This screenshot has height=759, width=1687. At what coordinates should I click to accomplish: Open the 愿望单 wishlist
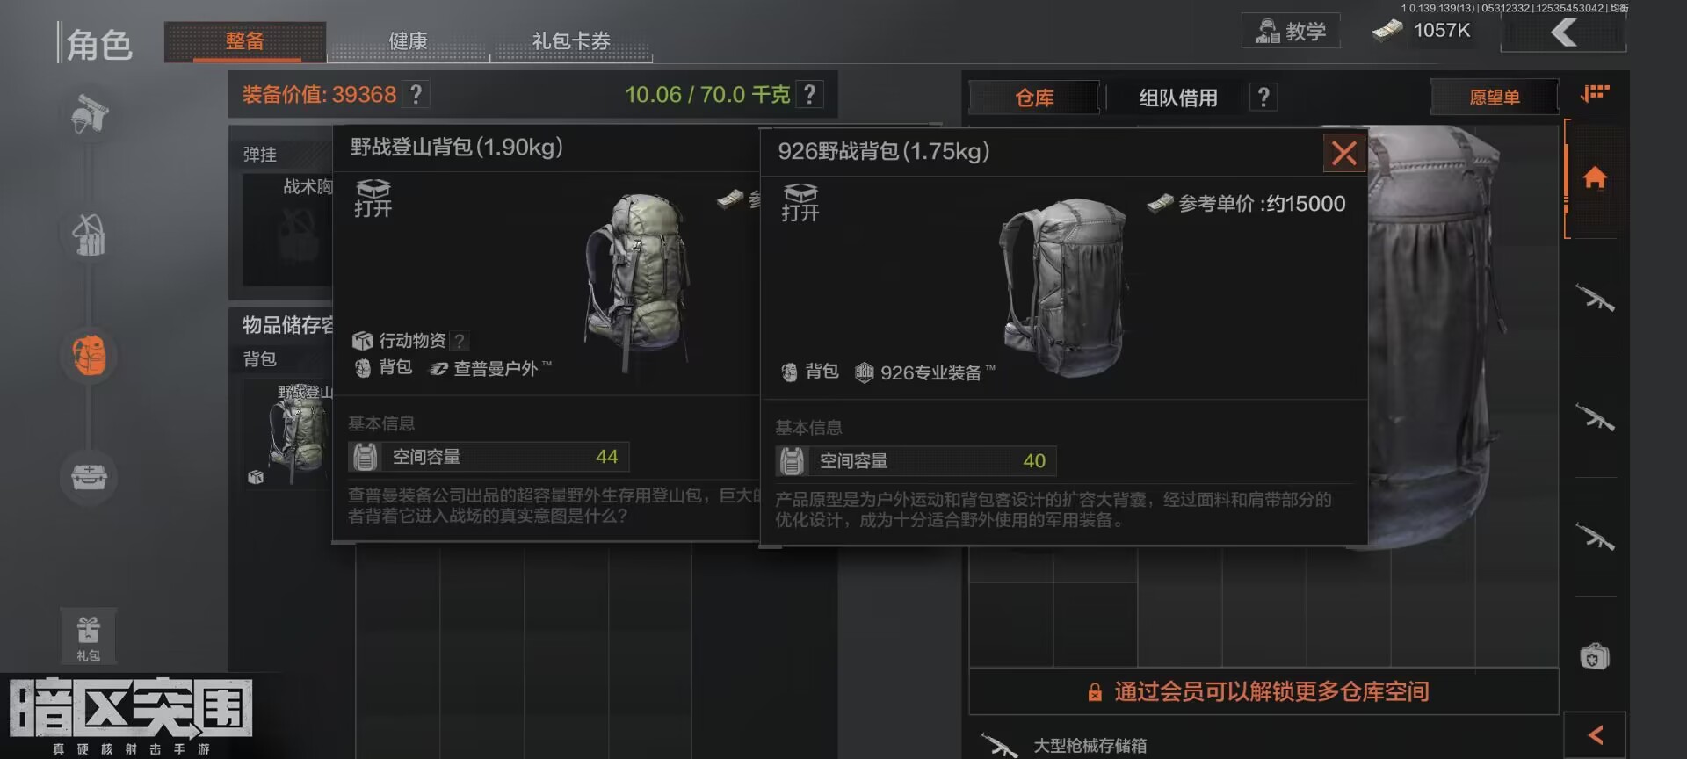1495,98
